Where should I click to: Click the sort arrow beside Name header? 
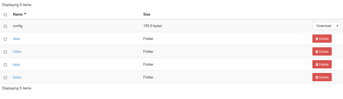tap(25, 14)
